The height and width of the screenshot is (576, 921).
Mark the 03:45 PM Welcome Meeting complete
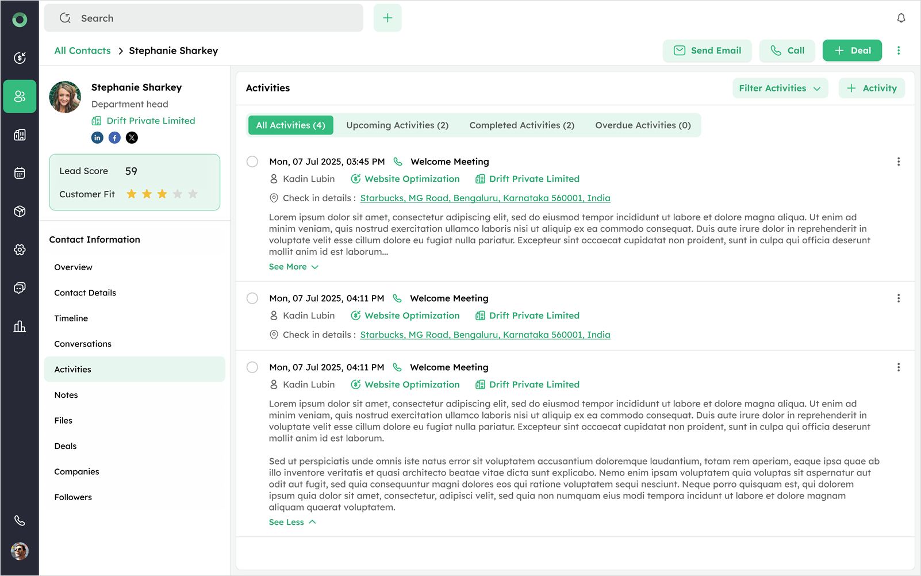(x=252, y=162)
